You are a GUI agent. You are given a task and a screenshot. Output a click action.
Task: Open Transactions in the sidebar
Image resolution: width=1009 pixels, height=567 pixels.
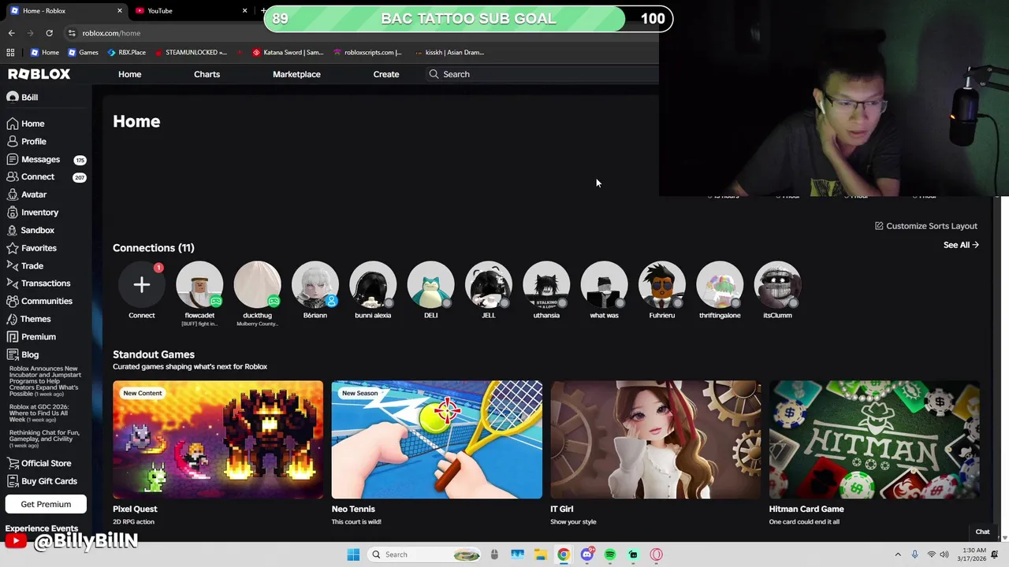38,283
